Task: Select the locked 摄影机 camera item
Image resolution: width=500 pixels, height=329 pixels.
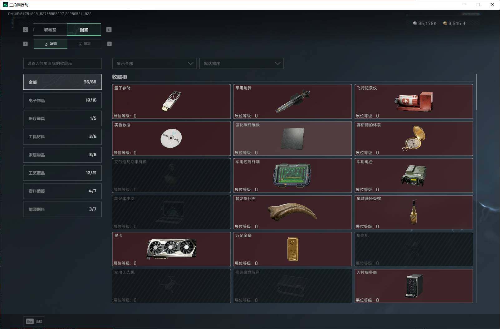Action: [x=414, y=249]
